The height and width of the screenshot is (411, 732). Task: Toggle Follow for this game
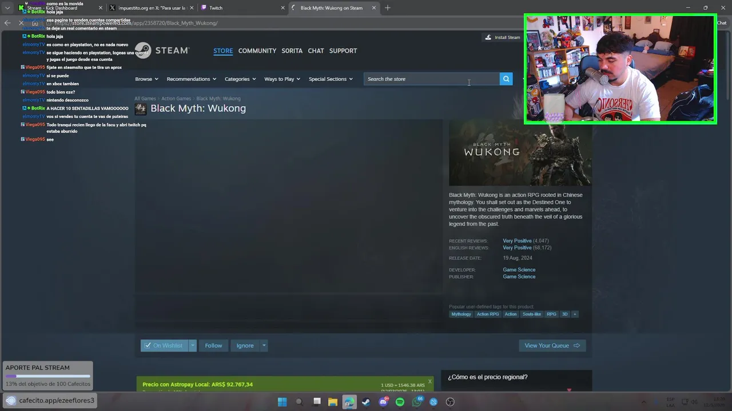[213, 345]
